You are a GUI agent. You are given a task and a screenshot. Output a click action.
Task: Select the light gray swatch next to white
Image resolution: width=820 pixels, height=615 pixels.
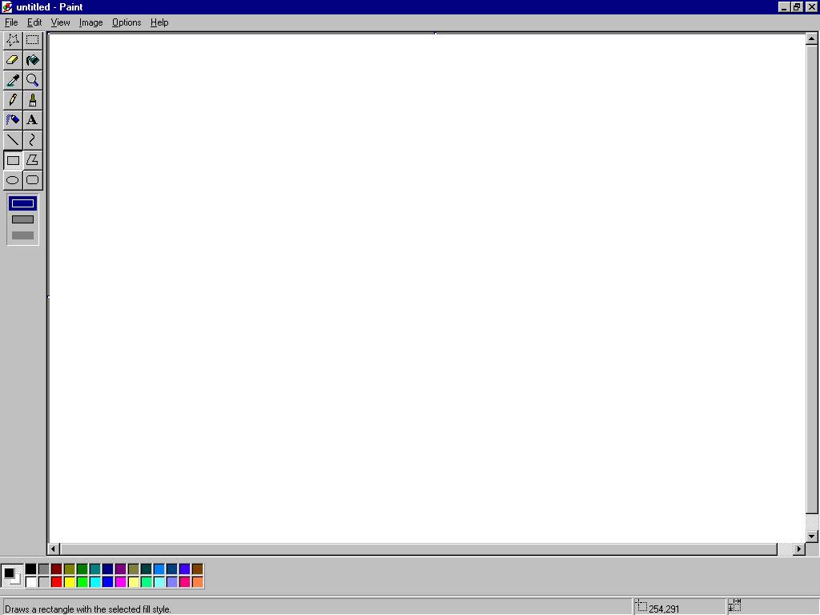[44, 582]
